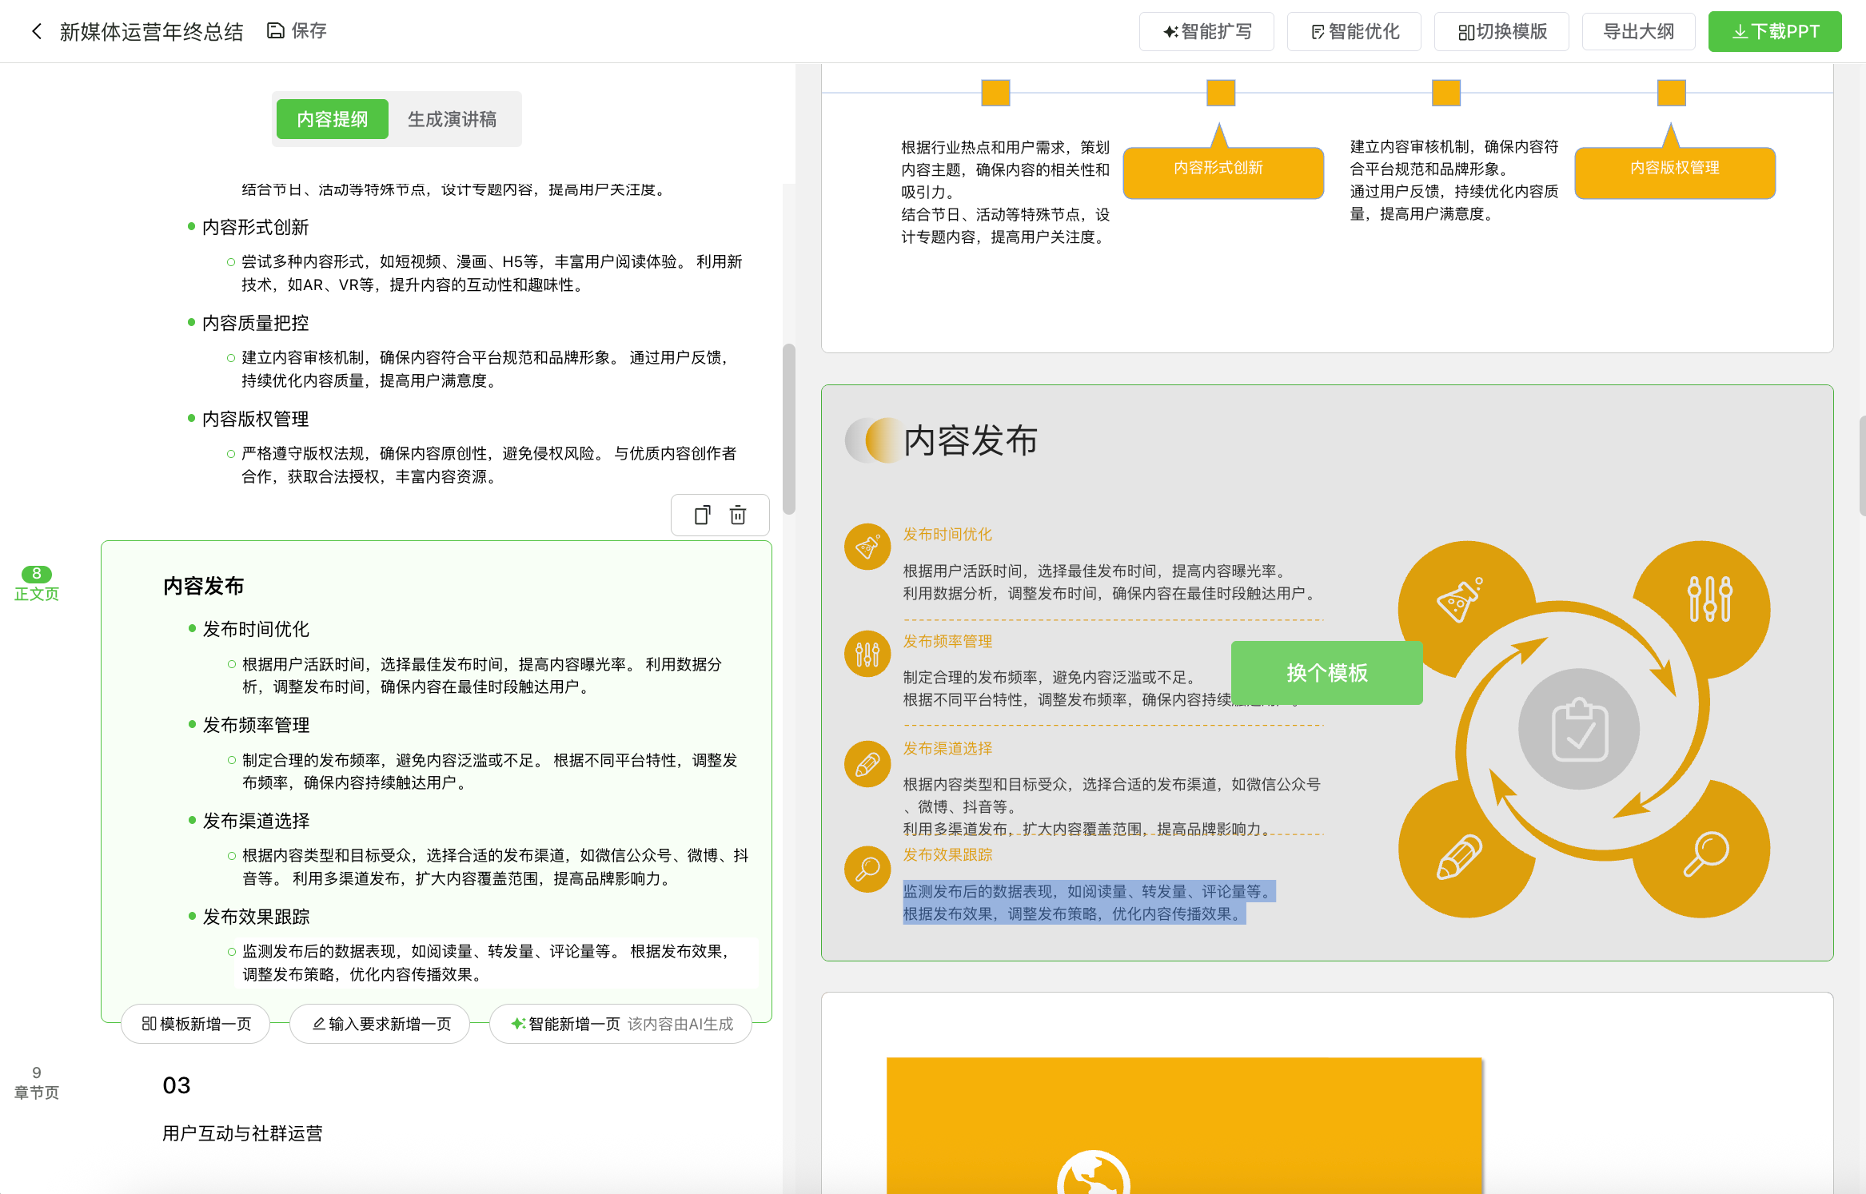Screen dimensions: 1866x1194
Task: Click the clipboard icon in diagram center
Action: point(1579,730)
